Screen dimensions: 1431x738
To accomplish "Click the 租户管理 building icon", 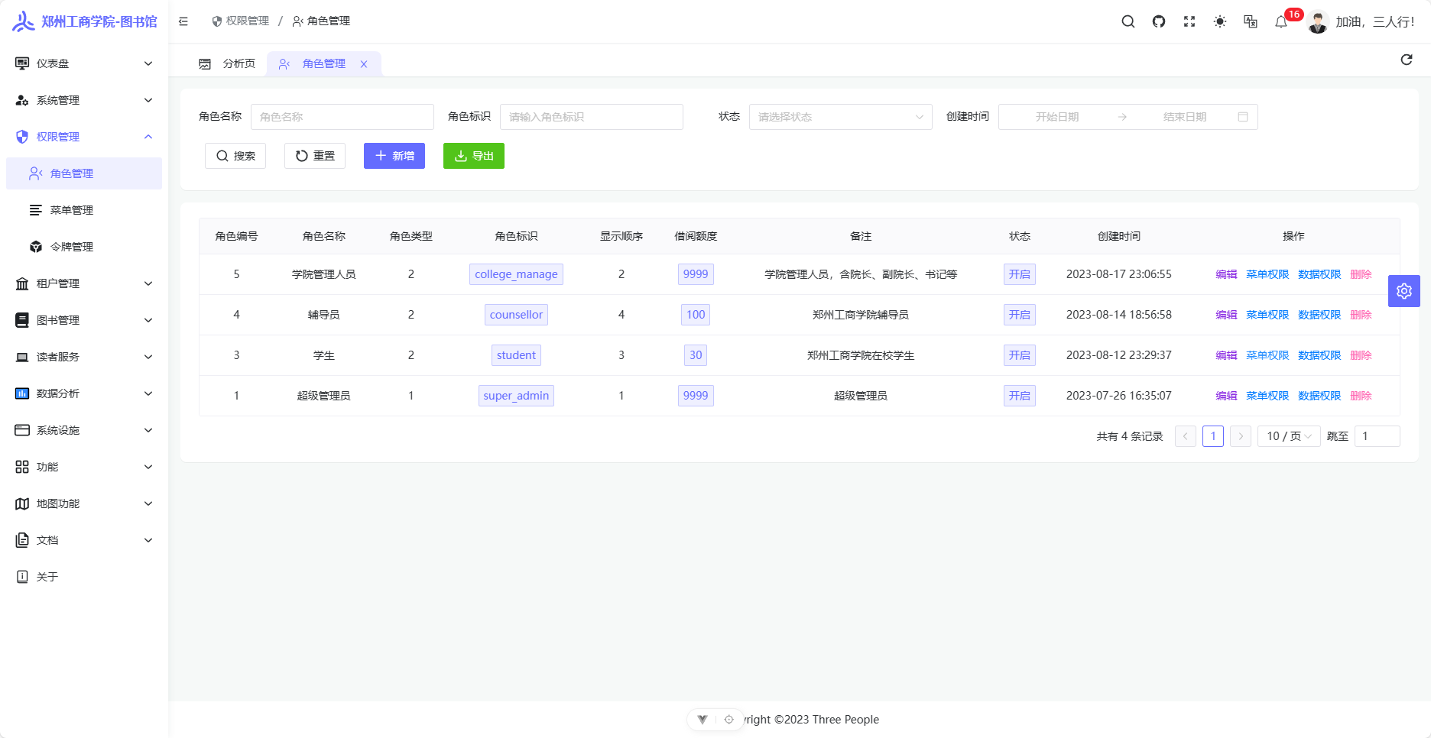I will pos(22,283).
